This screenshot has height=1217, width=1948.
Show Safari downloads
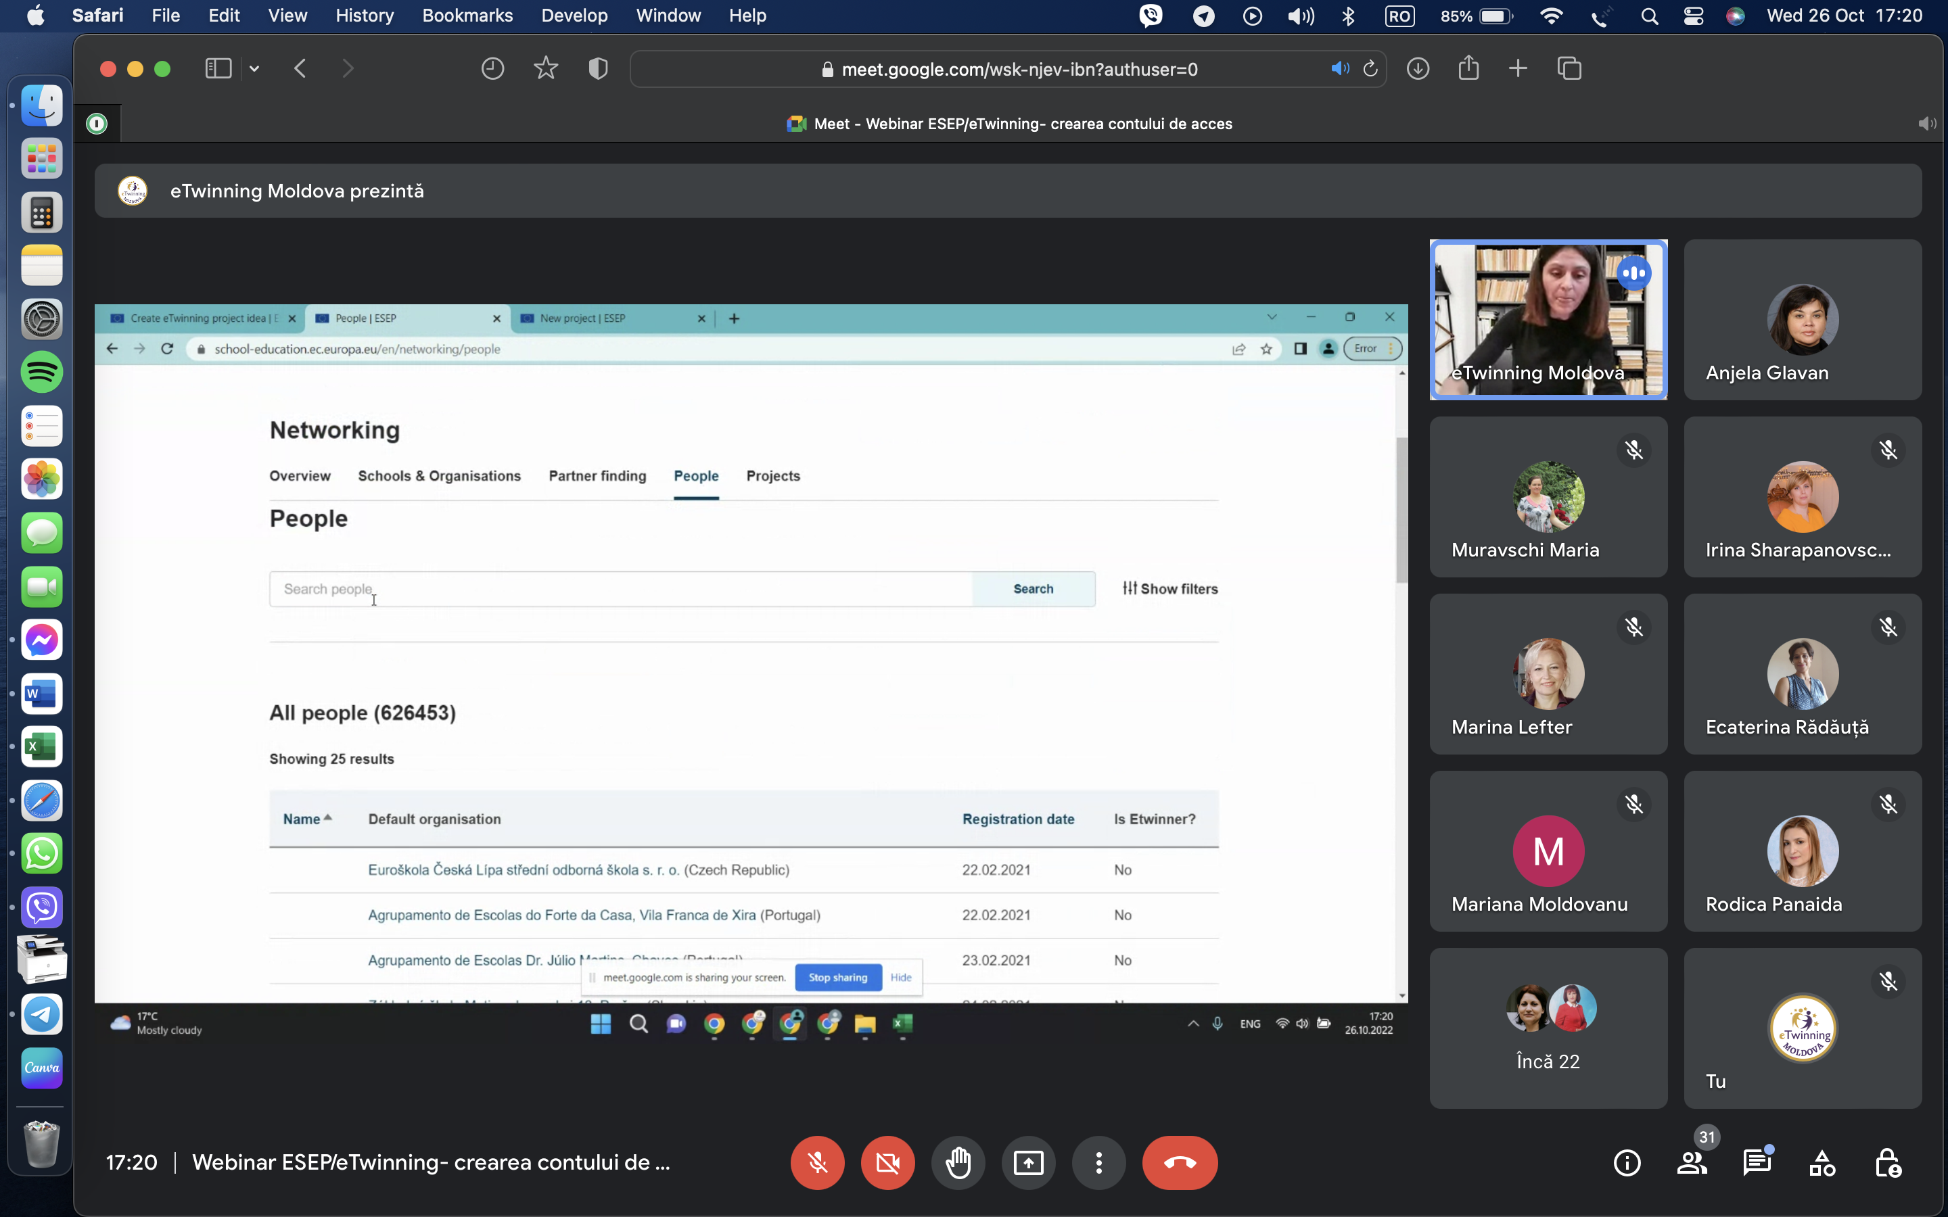point(1418,68)
